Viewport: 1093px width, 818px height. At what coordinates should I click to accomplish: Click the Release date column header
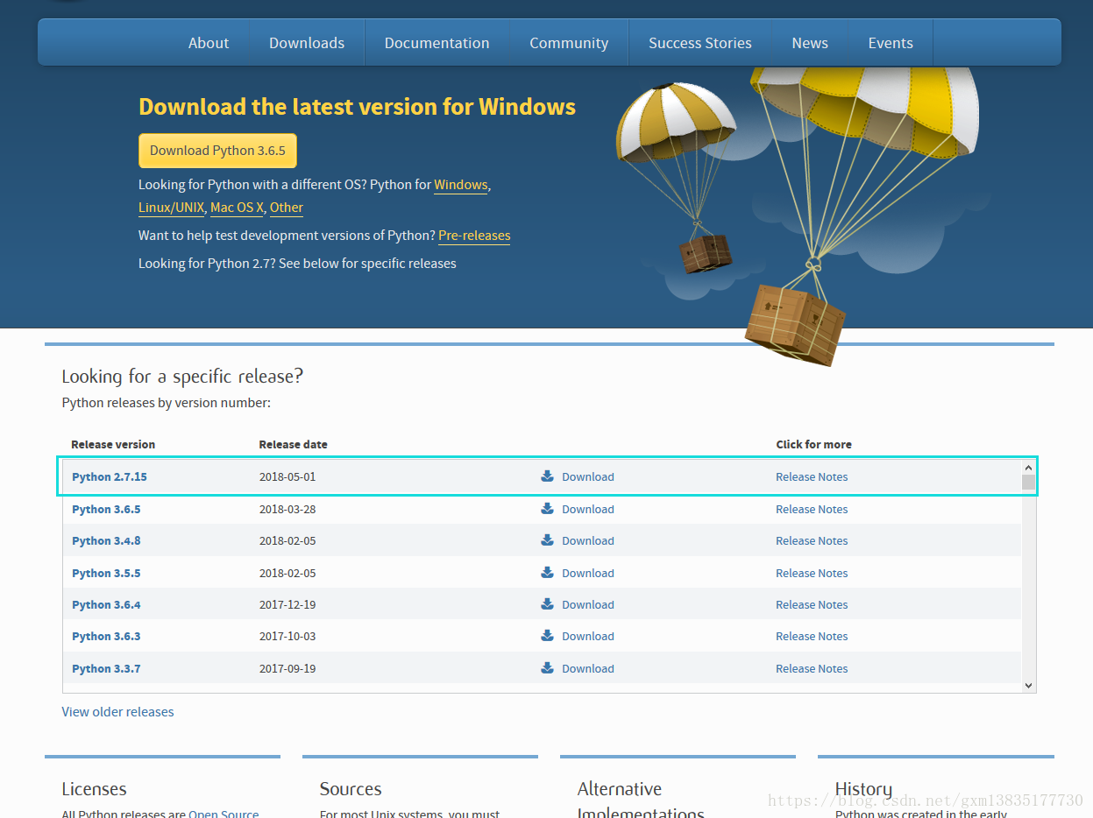(x=294, y=444)
